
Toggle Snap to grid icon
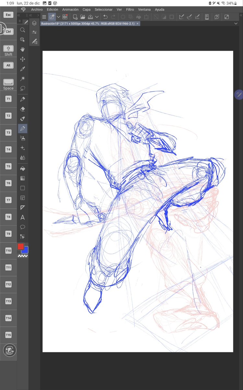click(197, 17)
